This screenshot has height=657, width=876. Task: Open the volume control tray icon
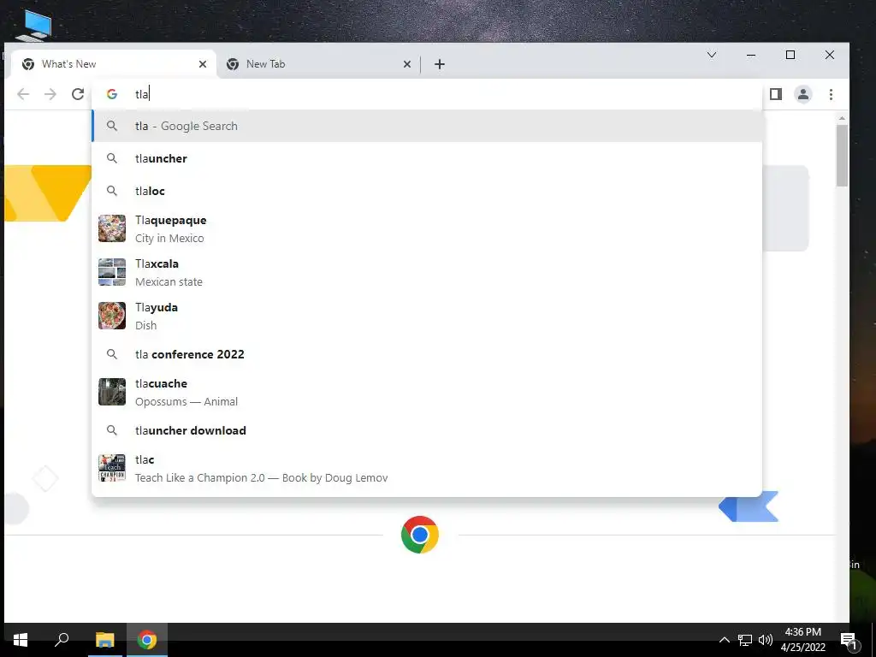click(766, 640)
